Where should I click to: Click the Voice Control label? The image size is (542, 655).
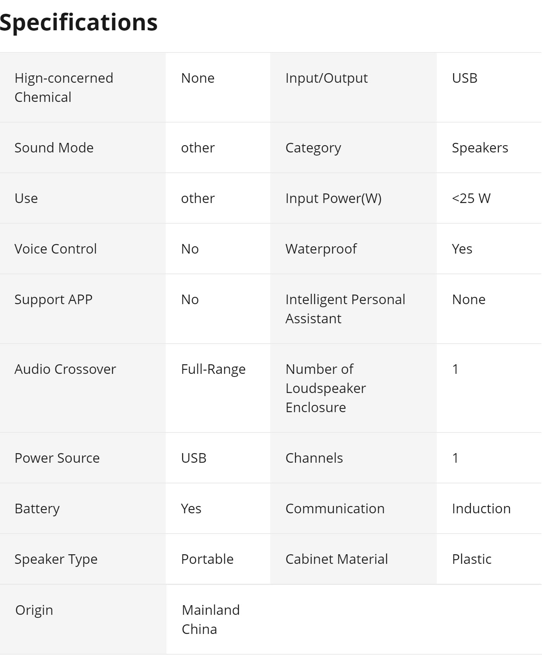[56, 249]
